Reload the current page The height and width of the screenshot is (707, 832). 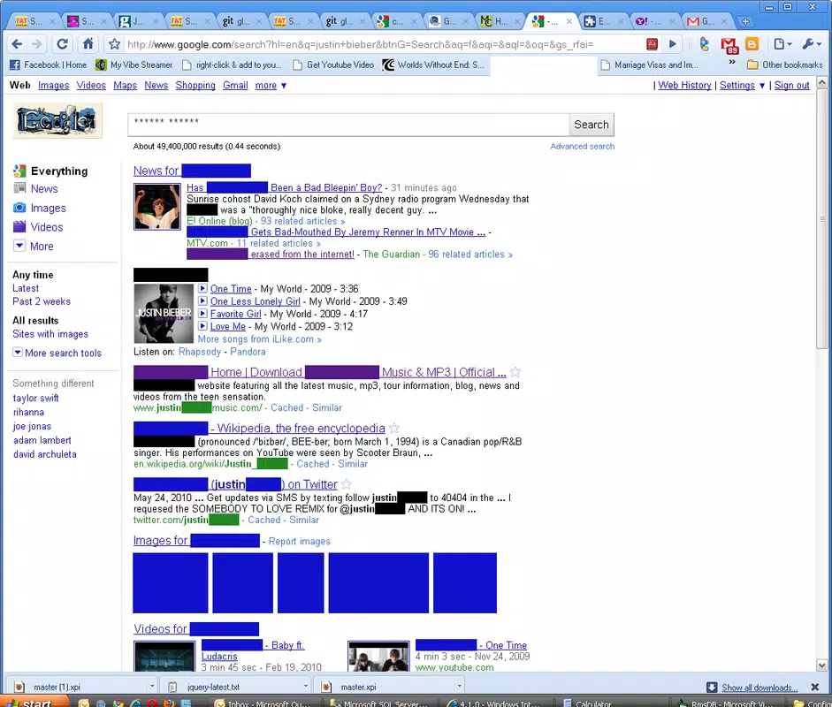tap(62, 44)
